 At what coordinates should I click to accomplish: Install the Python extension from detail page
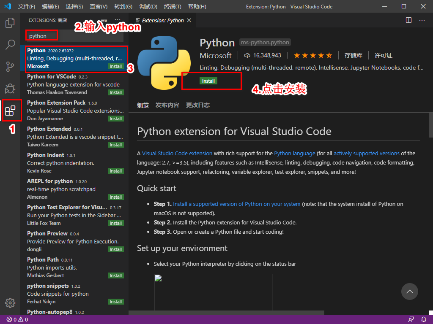click(x=208, y=81)
